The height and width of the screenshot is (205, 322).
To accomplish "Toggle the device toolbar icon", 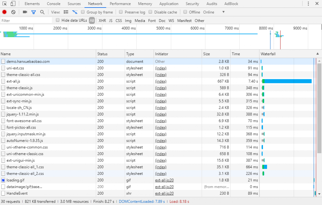I will (x=13, y=4).
